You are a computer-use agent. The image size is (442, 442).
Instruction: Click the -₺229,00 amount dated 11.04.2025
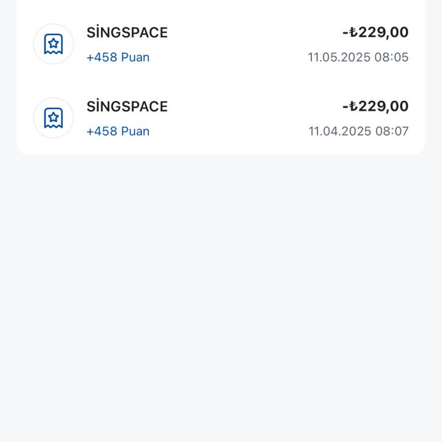click(x=375, y=106)
